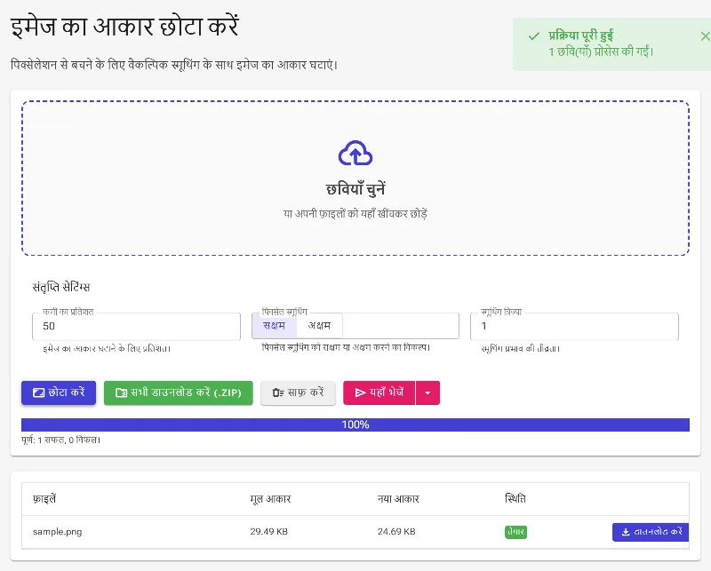
Task: Focus the smoothing radius field showing 1
Action: click(574, 326)
